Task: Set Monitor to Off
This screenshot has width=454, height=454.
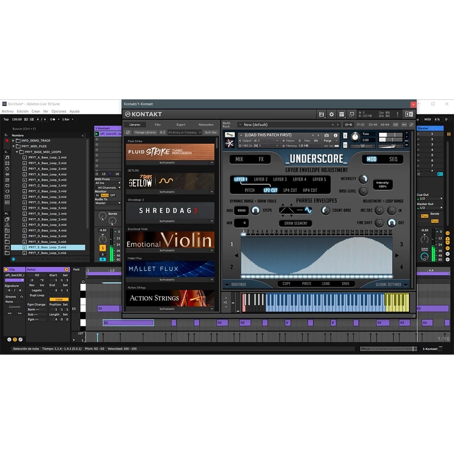Action: pos(113,196)
